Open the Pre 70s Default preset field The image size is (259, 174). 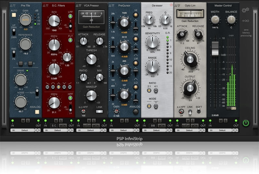22,130
